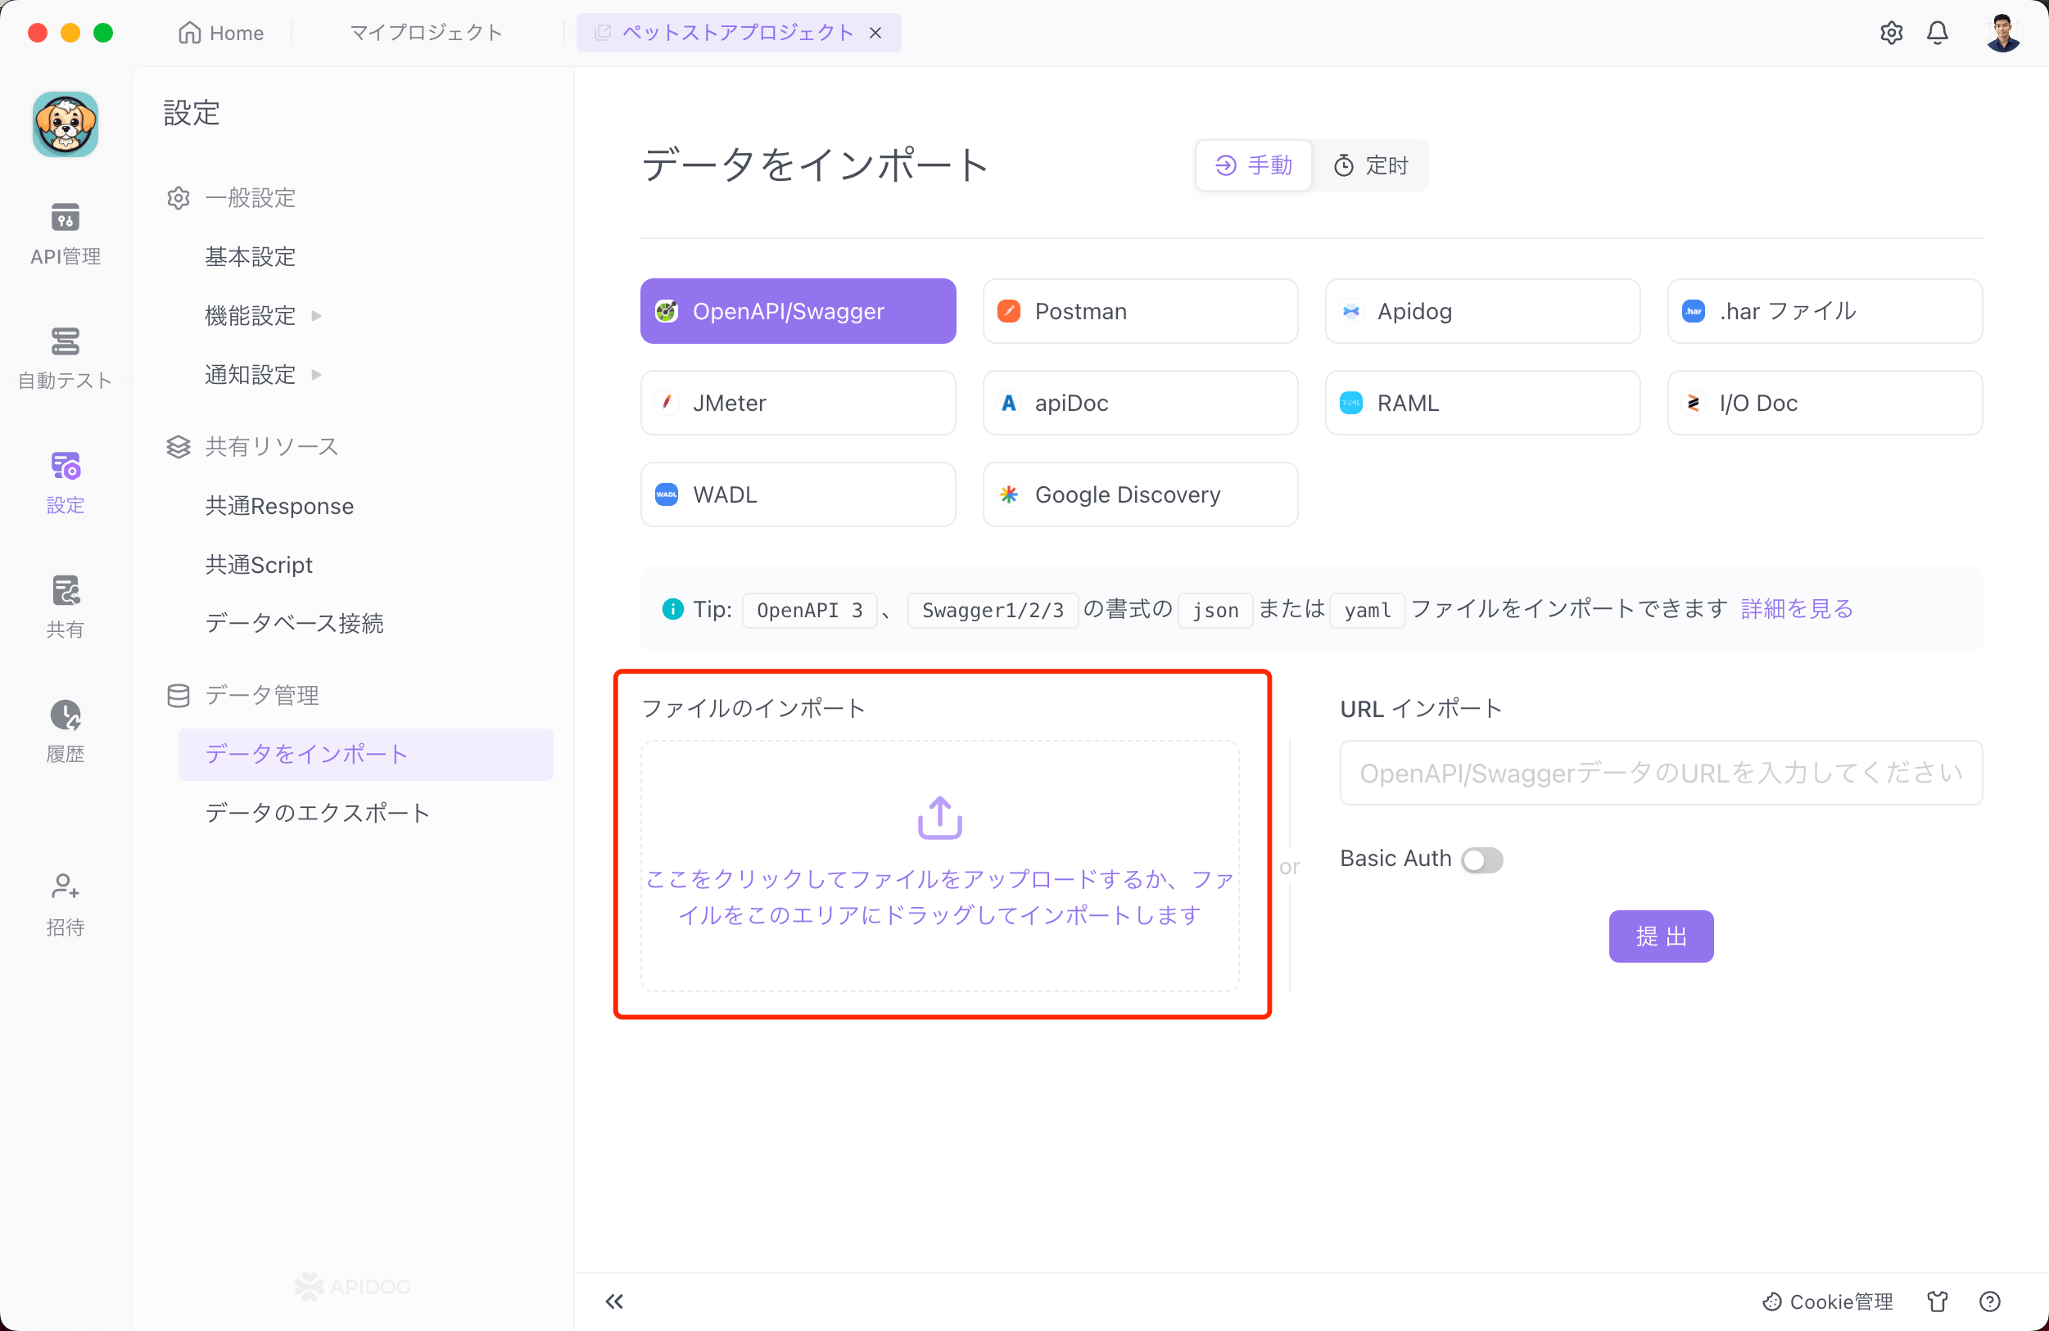Select the RAML import format
The width and height of the screenshot is (2049, 1331).
click(1485, 403)
